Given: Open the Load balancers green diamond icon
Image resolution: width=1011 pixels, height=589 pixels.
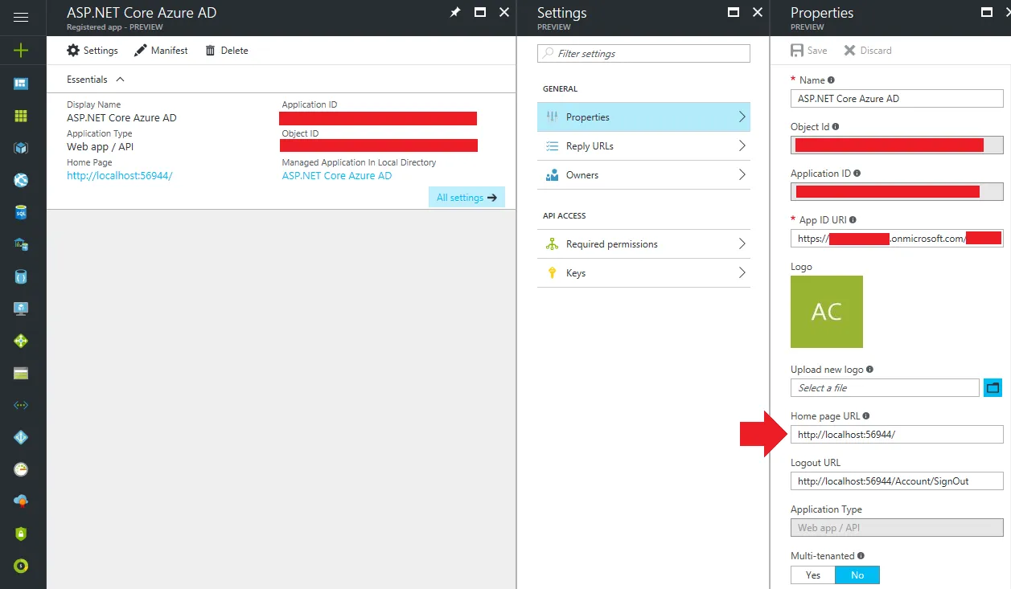Looking at the screenshot, I should tap(21, 341).
